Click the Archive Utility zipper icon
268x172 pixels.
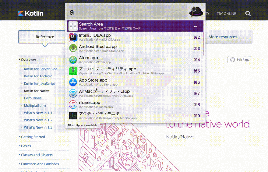click(x=73, y=71)
